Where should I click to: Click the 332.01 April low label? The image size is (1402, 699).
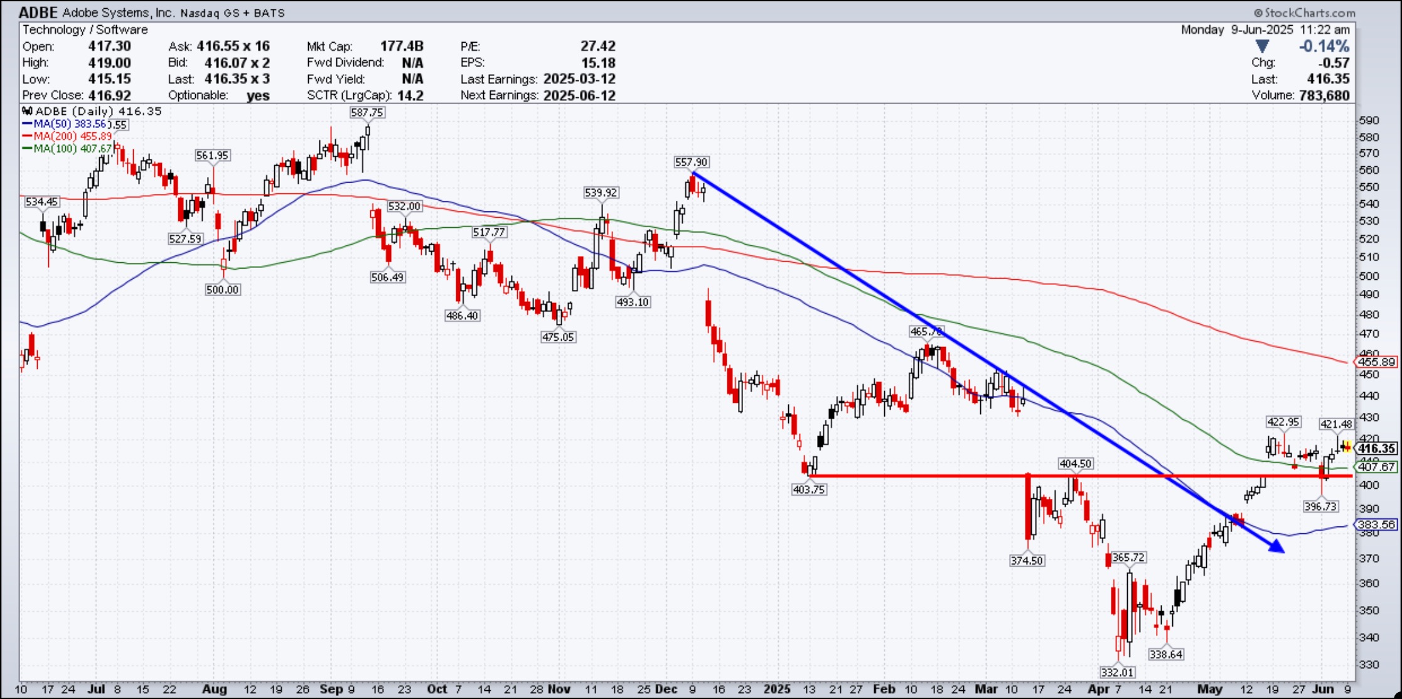(x=1117, y=672)
